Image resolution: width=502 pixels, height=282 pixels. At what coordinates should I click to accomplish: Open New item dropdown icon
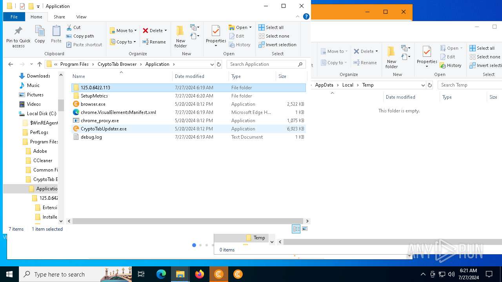195,27
